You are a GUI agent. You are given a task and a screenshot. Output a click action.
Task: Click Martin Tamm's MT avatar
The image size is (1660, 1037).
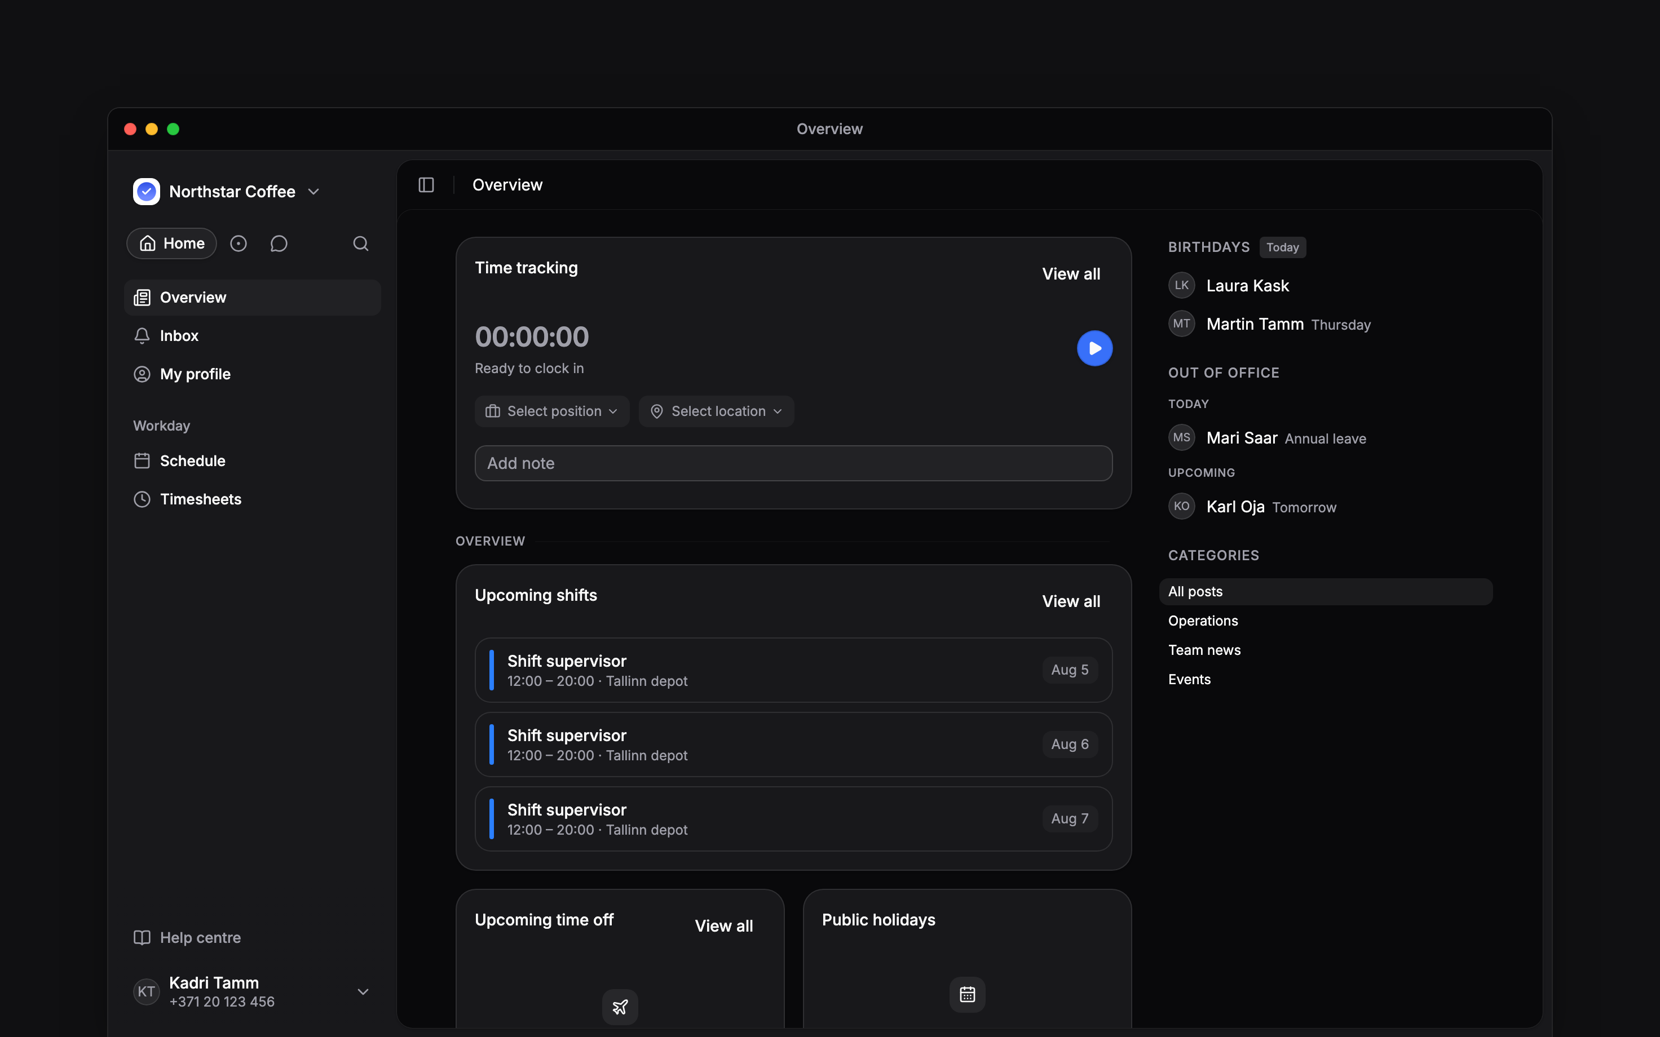(1181, 323)
